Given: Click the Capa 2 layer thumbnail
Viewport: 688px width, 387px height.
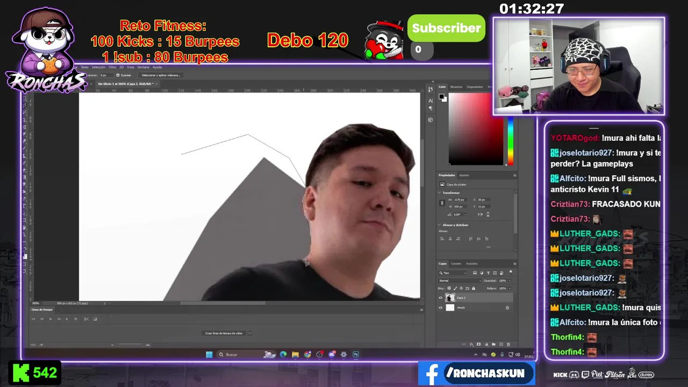Looking at the screenshot, I should tap(450, 298).
